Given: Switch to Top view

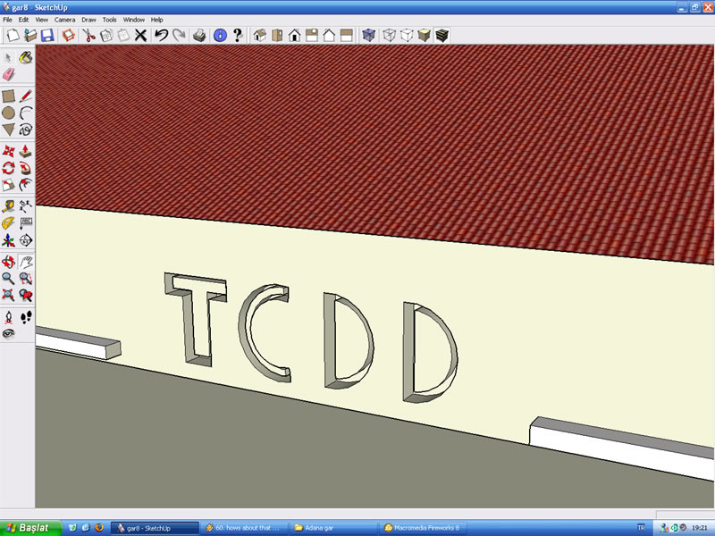Looking at the screenshot, I should pyautogui.click(x=277, y=35).
